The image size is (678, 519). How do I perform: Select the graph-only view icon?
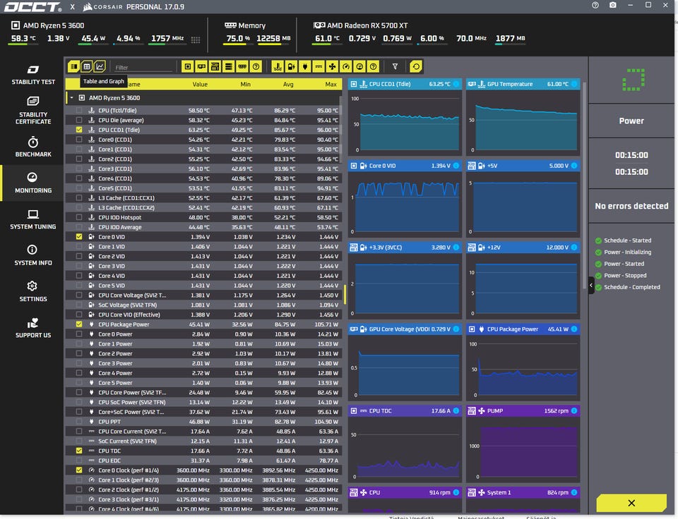coord(100,66)
